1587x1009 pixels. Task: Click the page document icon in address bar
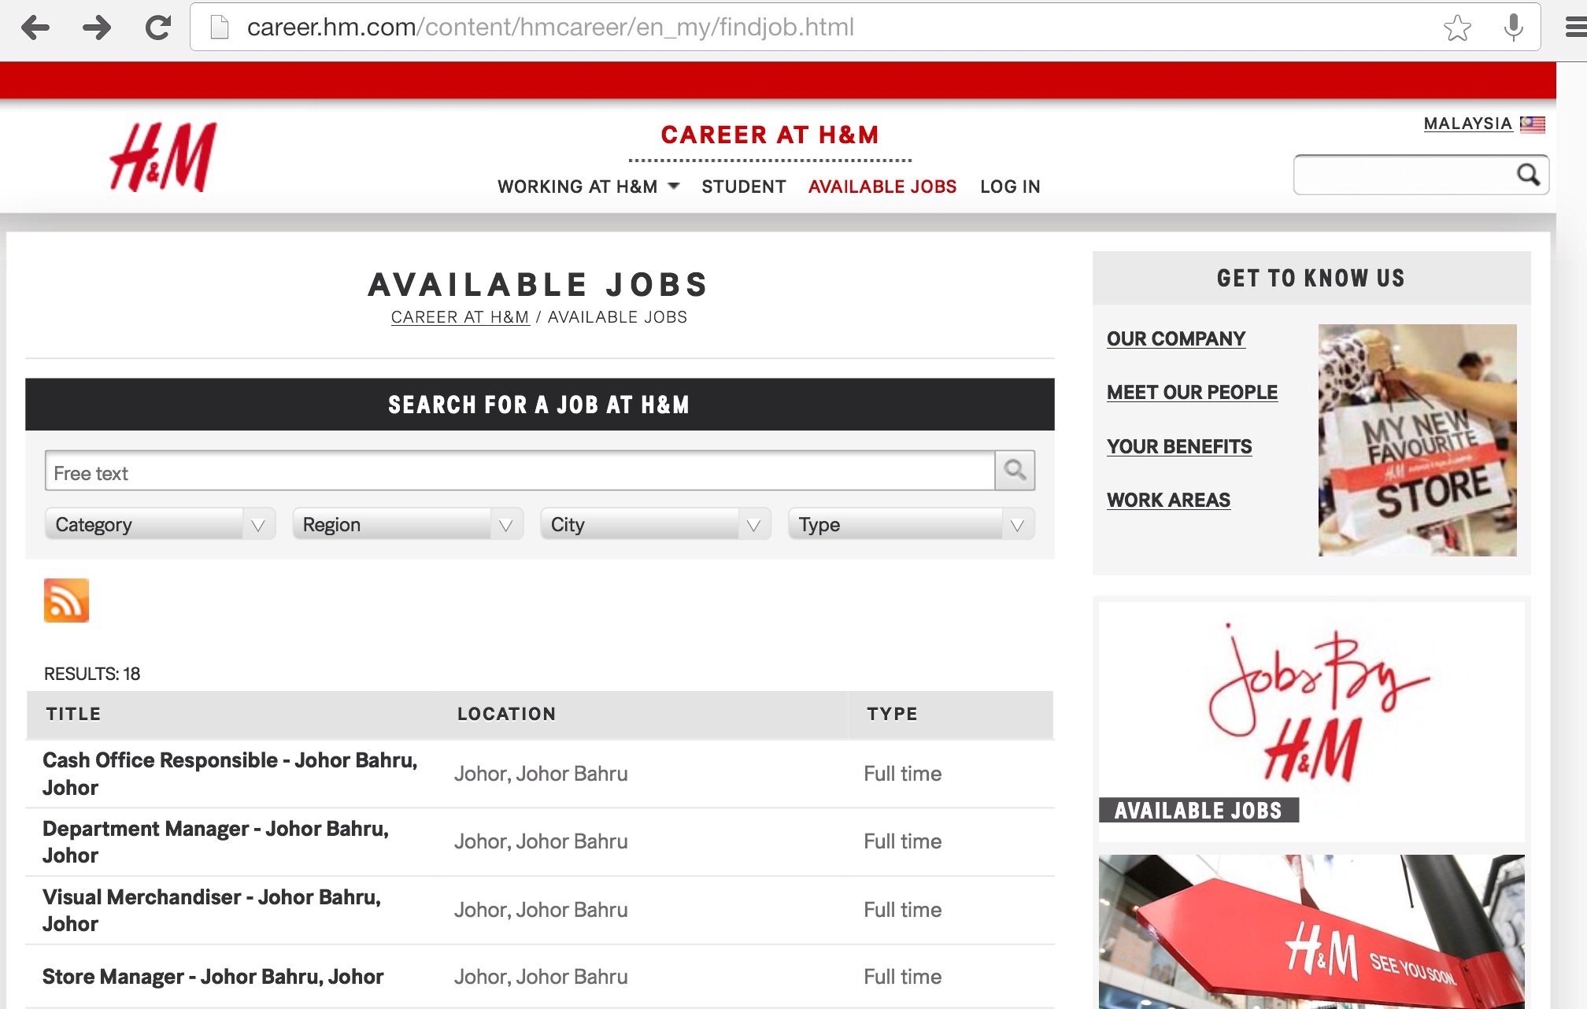pyautogui.click(x=220, y=28)
